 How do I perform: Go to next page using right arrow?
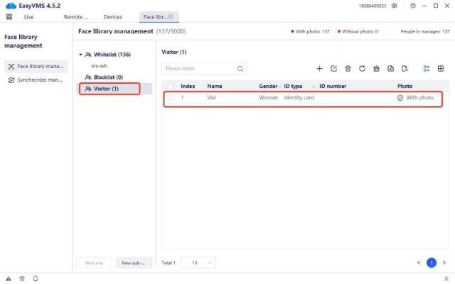pos(444,263)
